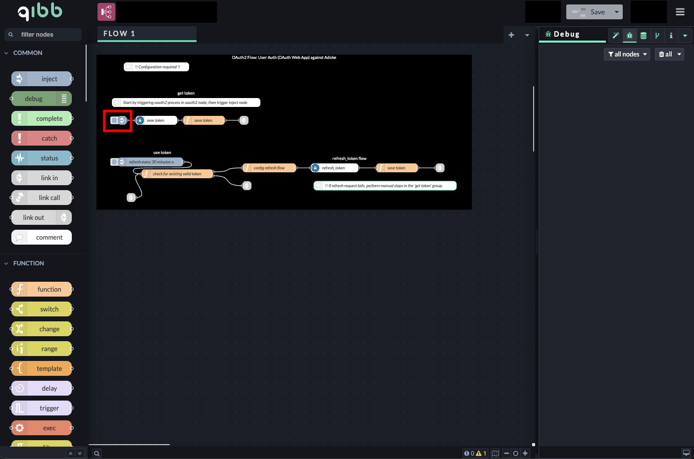This screenshot has width=694, height=459.
Task: Trigger the inject button before new token
Action: click(x=114, y=120)
